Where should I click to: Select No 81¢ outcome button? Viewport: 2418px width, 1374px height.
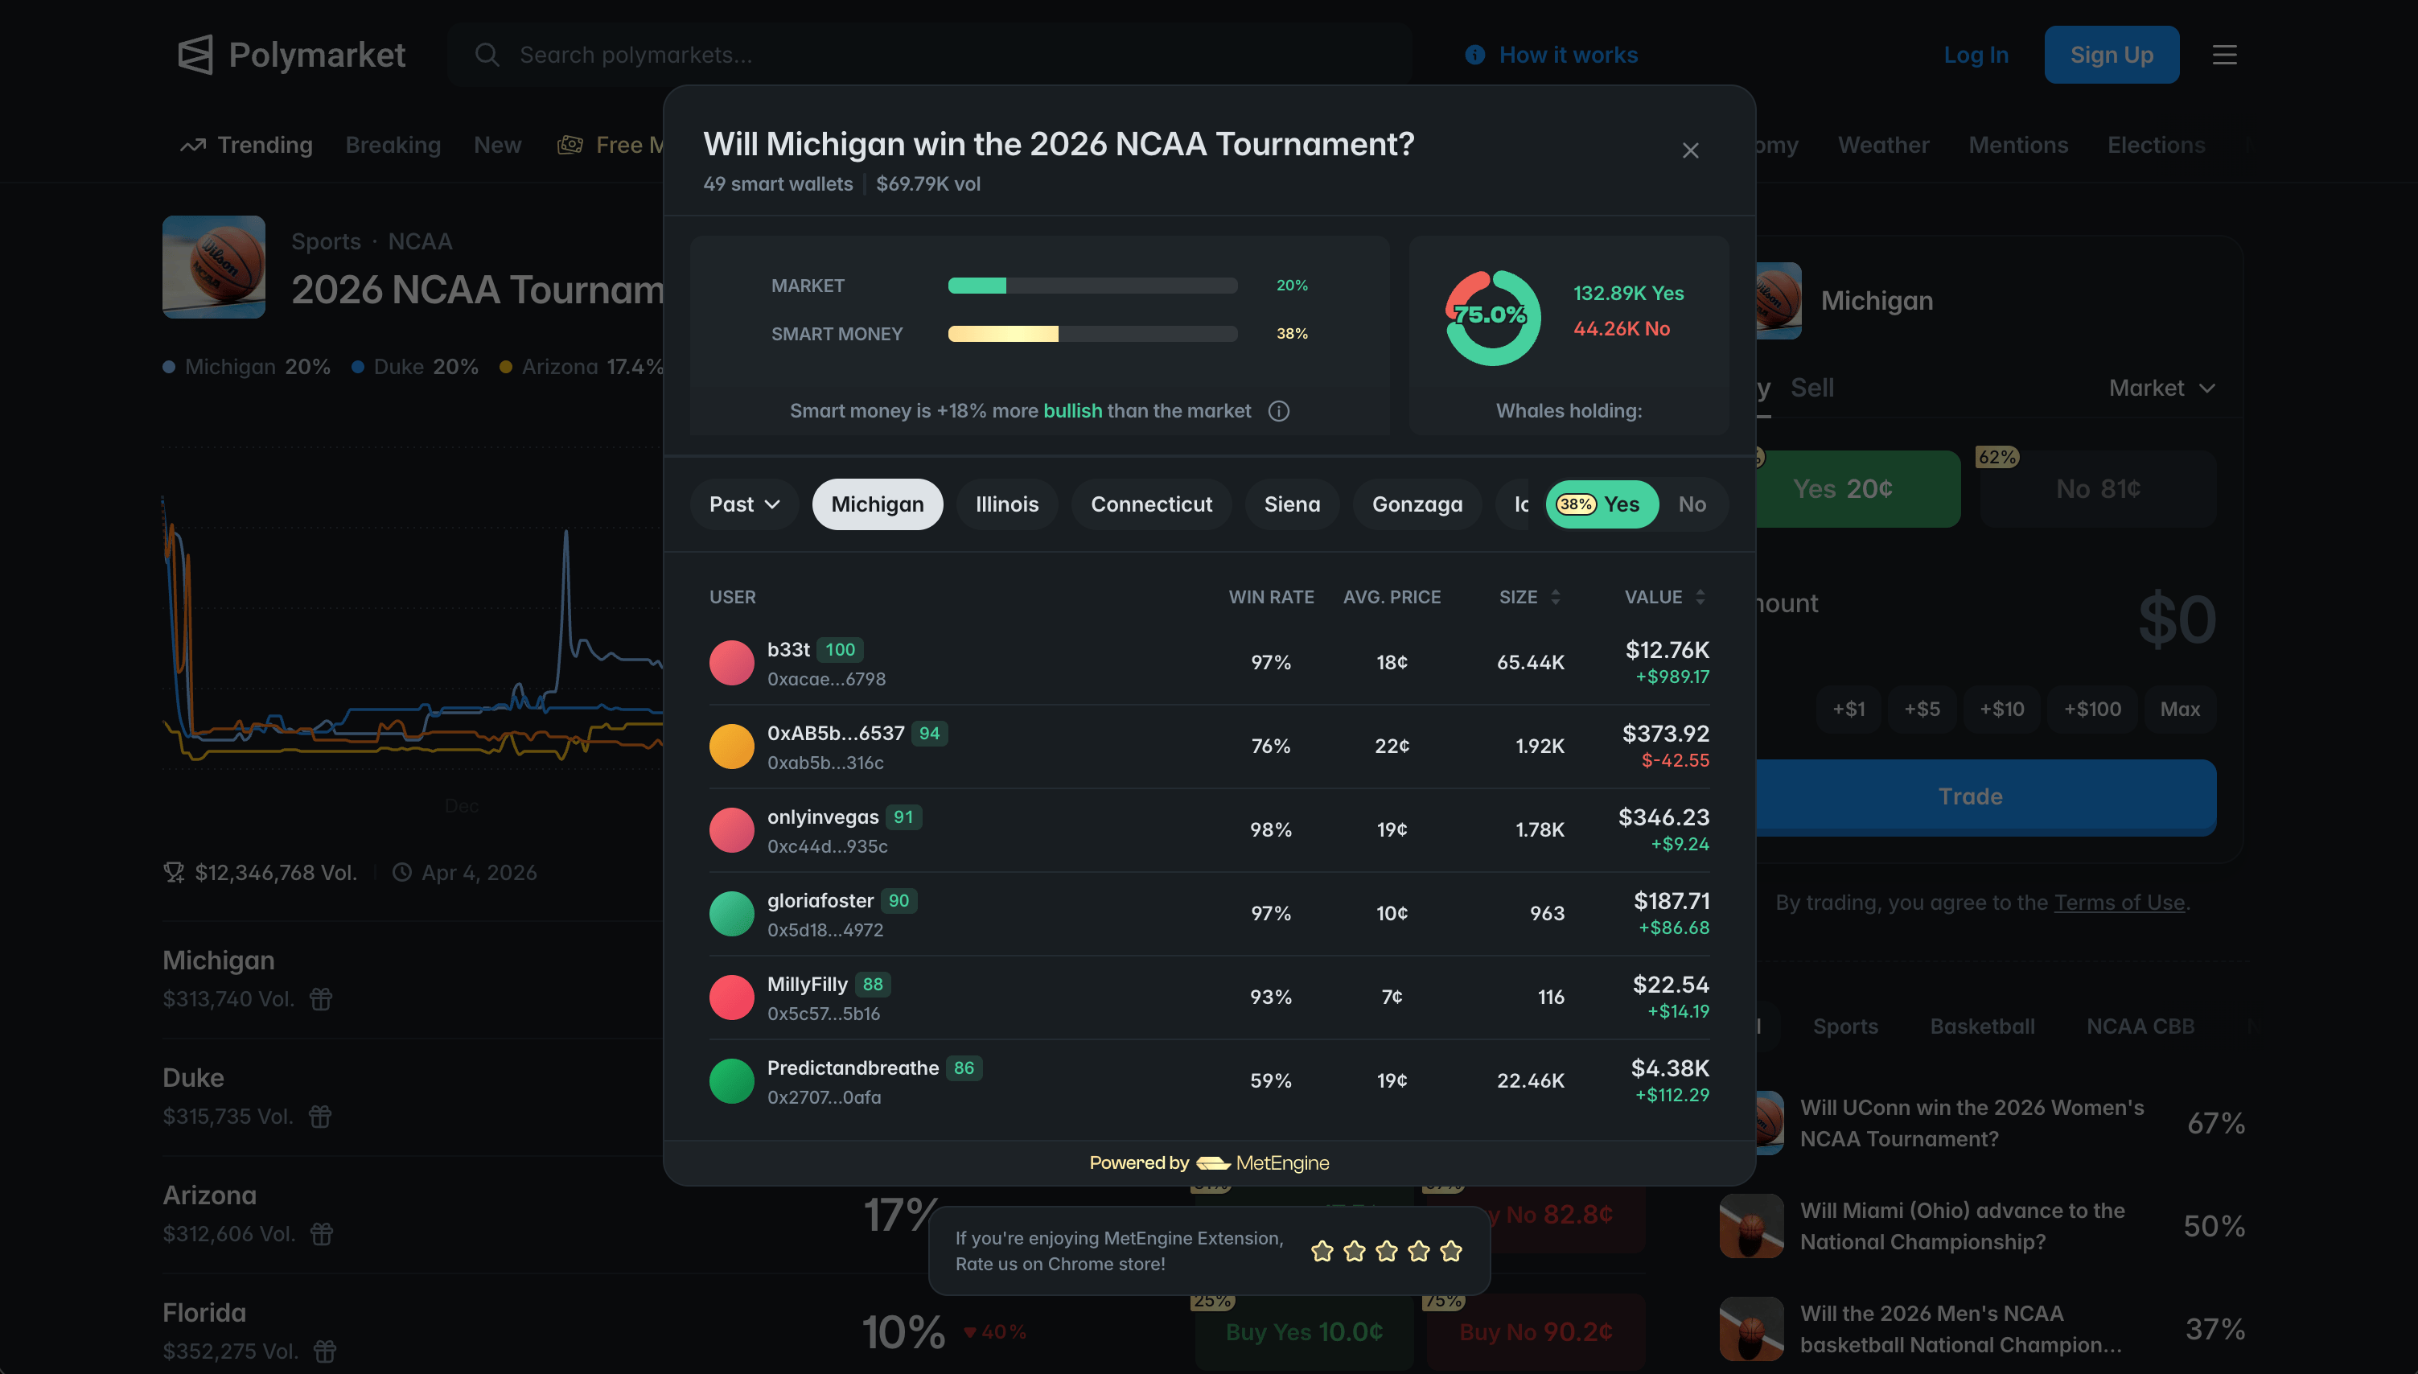[x=2097, y=489]
